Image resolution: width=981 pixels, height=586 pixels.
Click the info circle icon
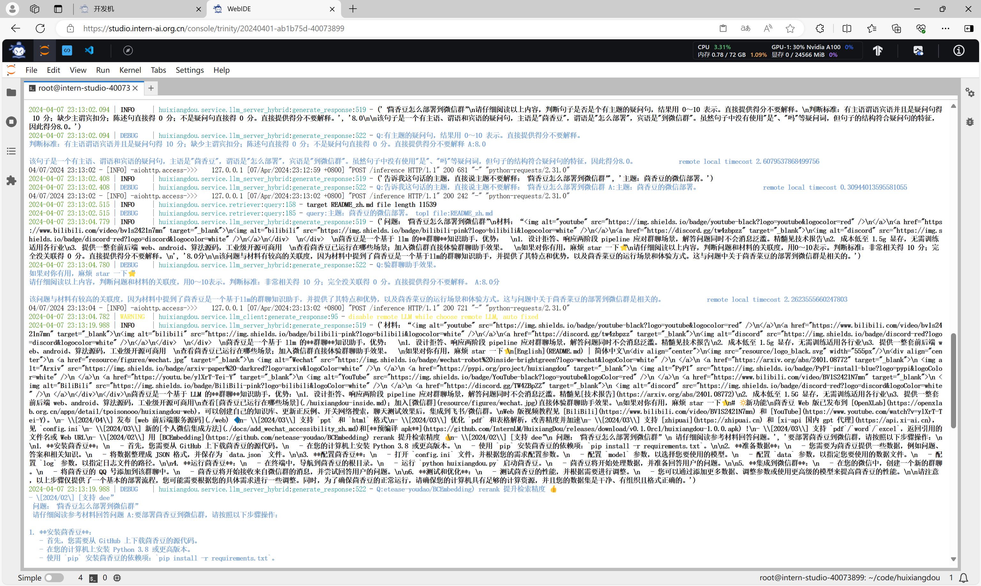coord(959,50)
